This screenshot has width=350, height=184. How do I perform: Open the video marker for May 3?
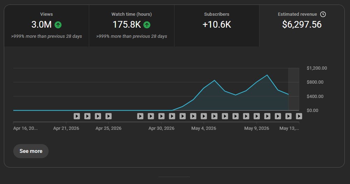coord(193,116)
